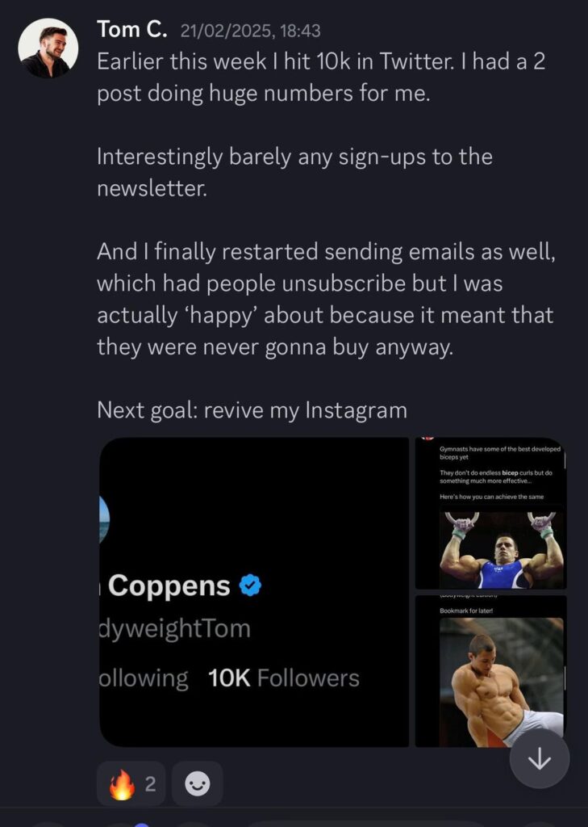Select the 'Next goal: revive my Instagram' line
This screenshot has width=588, height=827.
click(x=252, y=409)
